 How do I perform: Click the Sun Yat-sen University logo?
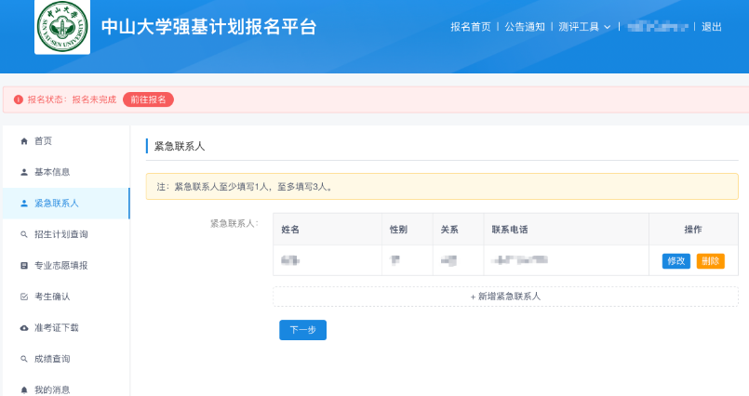point(62,27)
